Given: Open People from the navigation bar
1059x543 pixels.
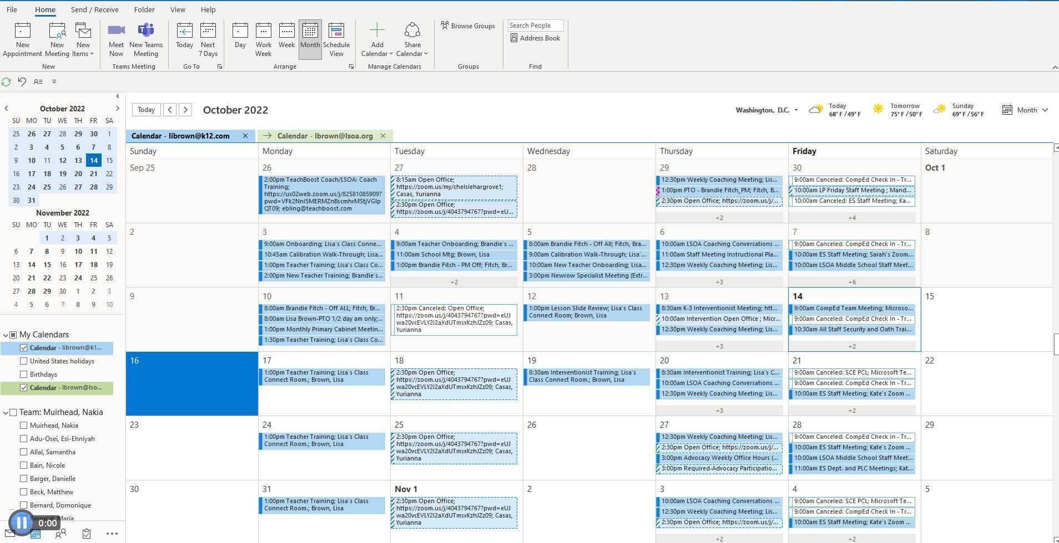Looking at the screenshot, I should coord(61,534).
